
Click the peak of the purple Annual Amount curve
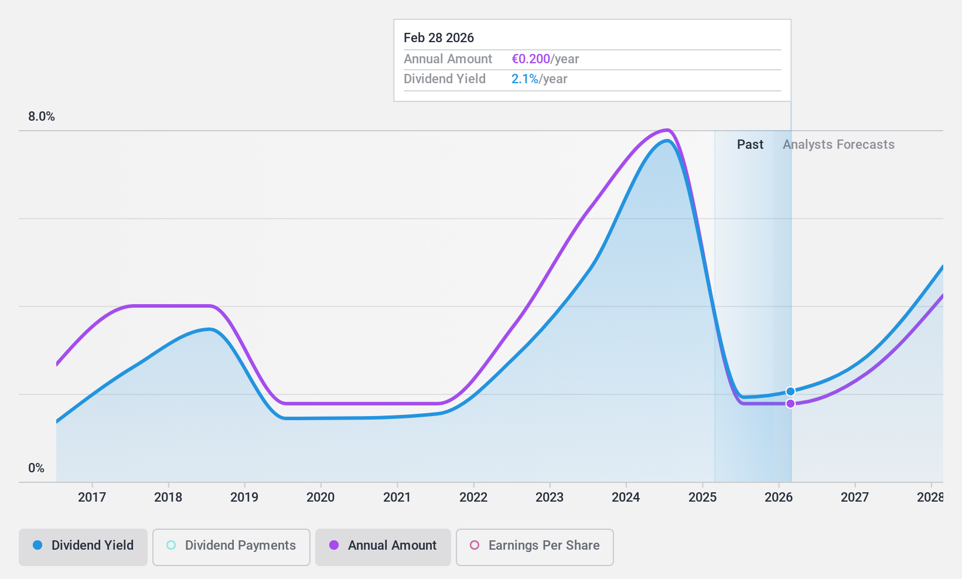point(666,130)
